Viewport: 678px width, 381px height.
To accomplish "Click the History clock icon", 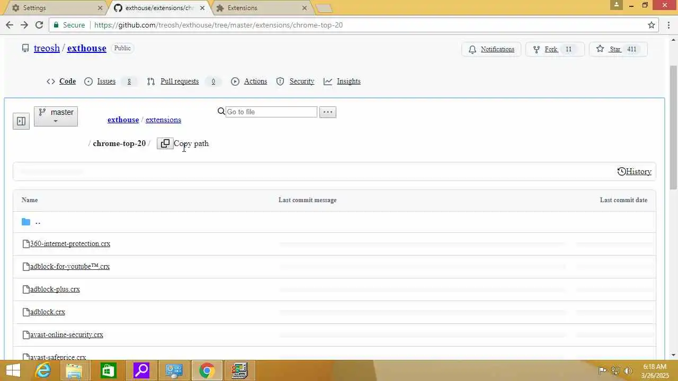I will (621, 171).
